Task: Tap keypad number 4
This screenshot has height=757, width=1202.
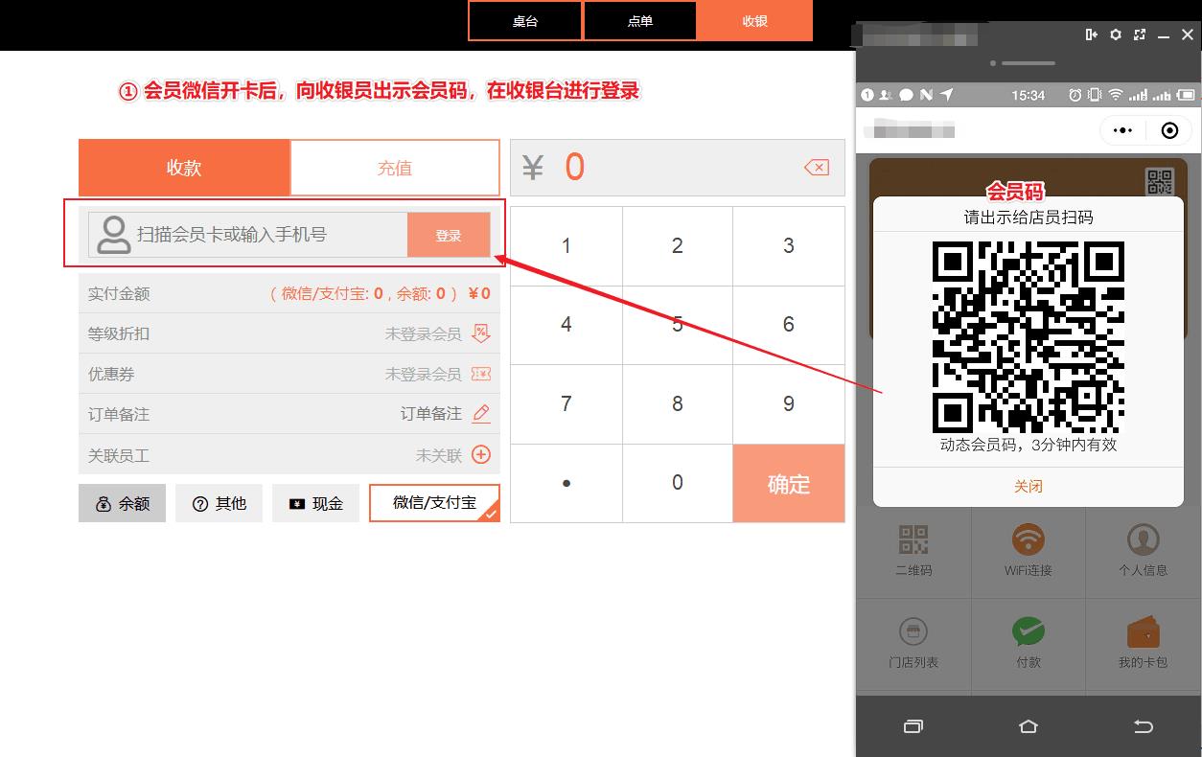Action: tap(566, 325)
